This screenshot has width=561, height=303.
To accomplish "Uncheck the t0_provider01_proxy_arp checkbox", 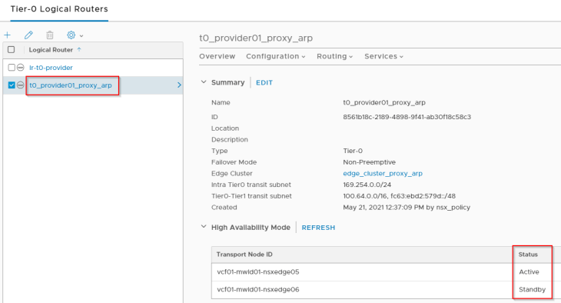I will (x=12, y=85).
